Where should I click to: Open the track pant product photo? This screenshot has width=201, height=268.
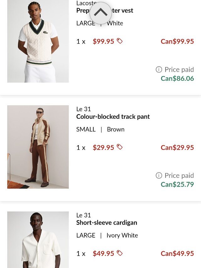point(38,147)
